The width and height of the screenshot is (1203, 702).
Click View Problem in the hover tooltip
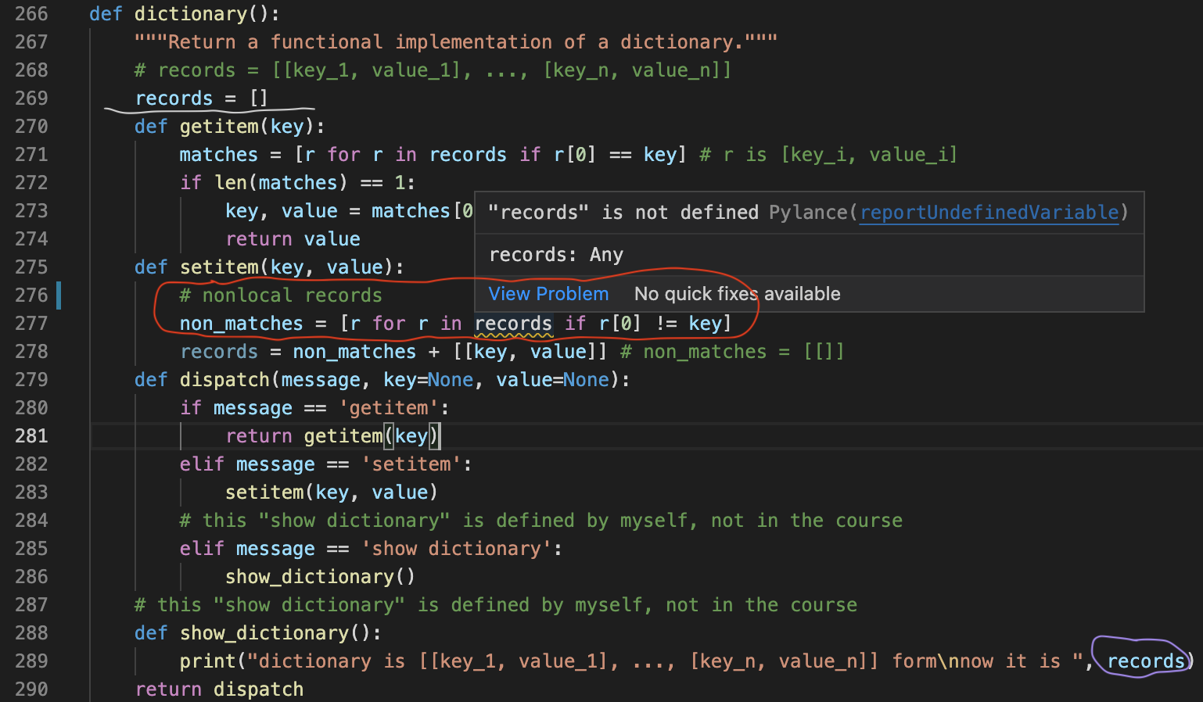click(548, 293)
